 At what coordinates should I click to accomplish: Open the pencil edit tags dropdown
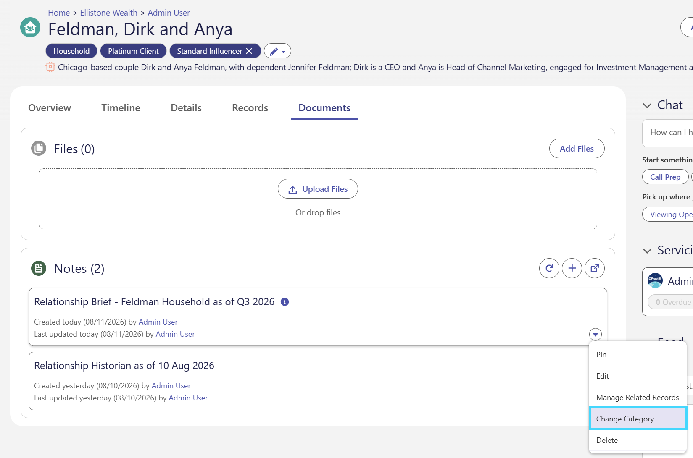tap(277, 51)
